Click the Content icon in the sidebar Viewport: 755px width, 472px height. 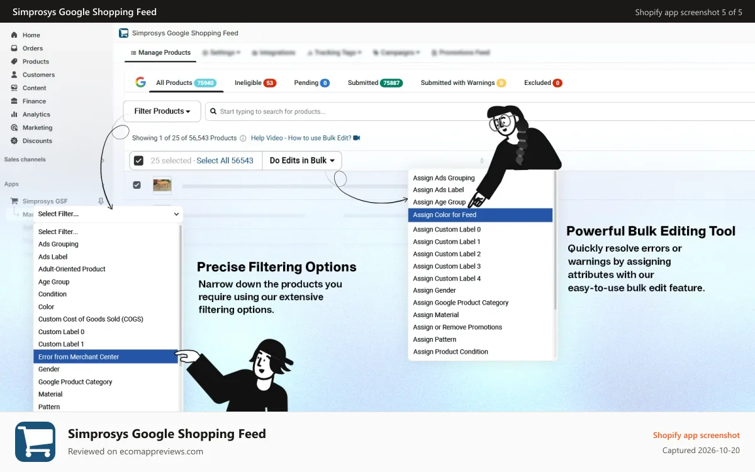pos(14,88)
